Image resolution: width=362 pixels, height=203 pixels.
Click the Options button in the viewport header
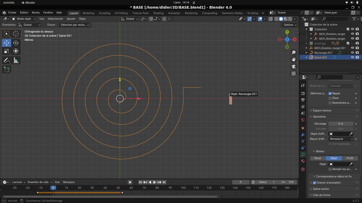290,25
